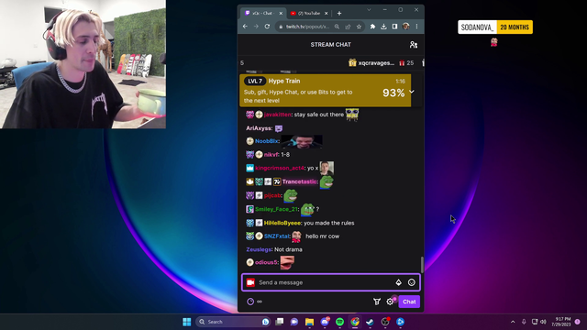Click username javakitten in chat

(277, 115)
